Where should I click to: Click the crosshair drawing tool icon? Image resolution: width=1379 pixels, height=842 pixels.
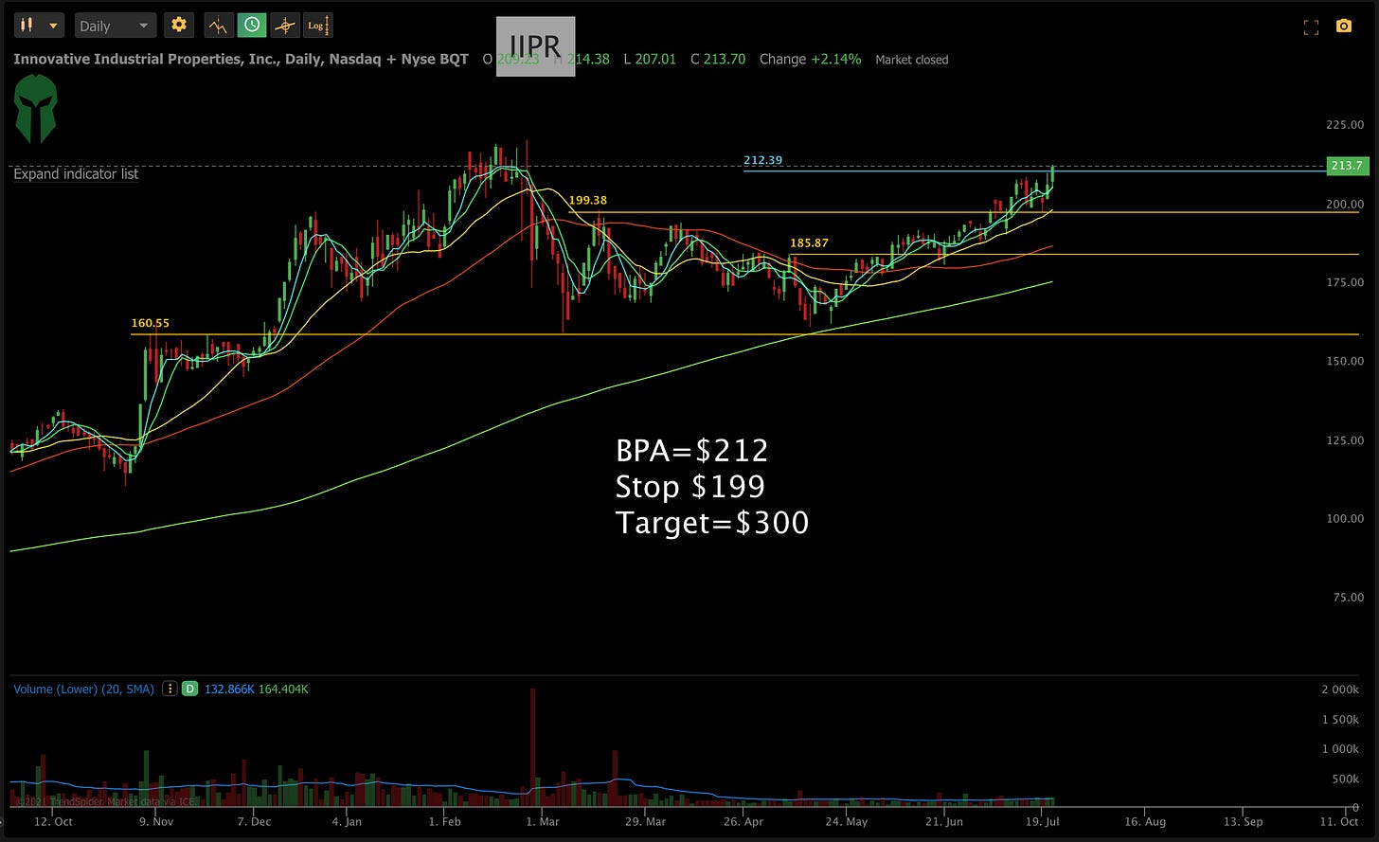[284, 26]
